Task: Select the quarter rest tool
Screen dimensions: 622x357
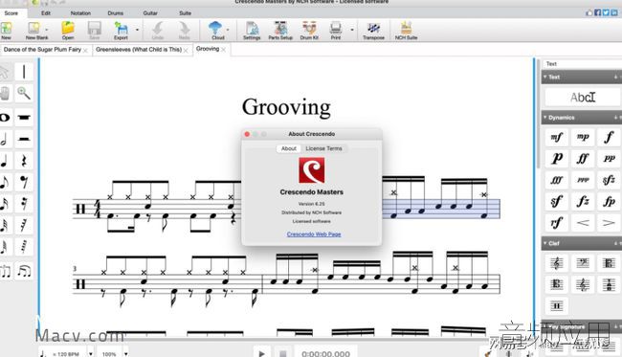Action: [24, 161]
